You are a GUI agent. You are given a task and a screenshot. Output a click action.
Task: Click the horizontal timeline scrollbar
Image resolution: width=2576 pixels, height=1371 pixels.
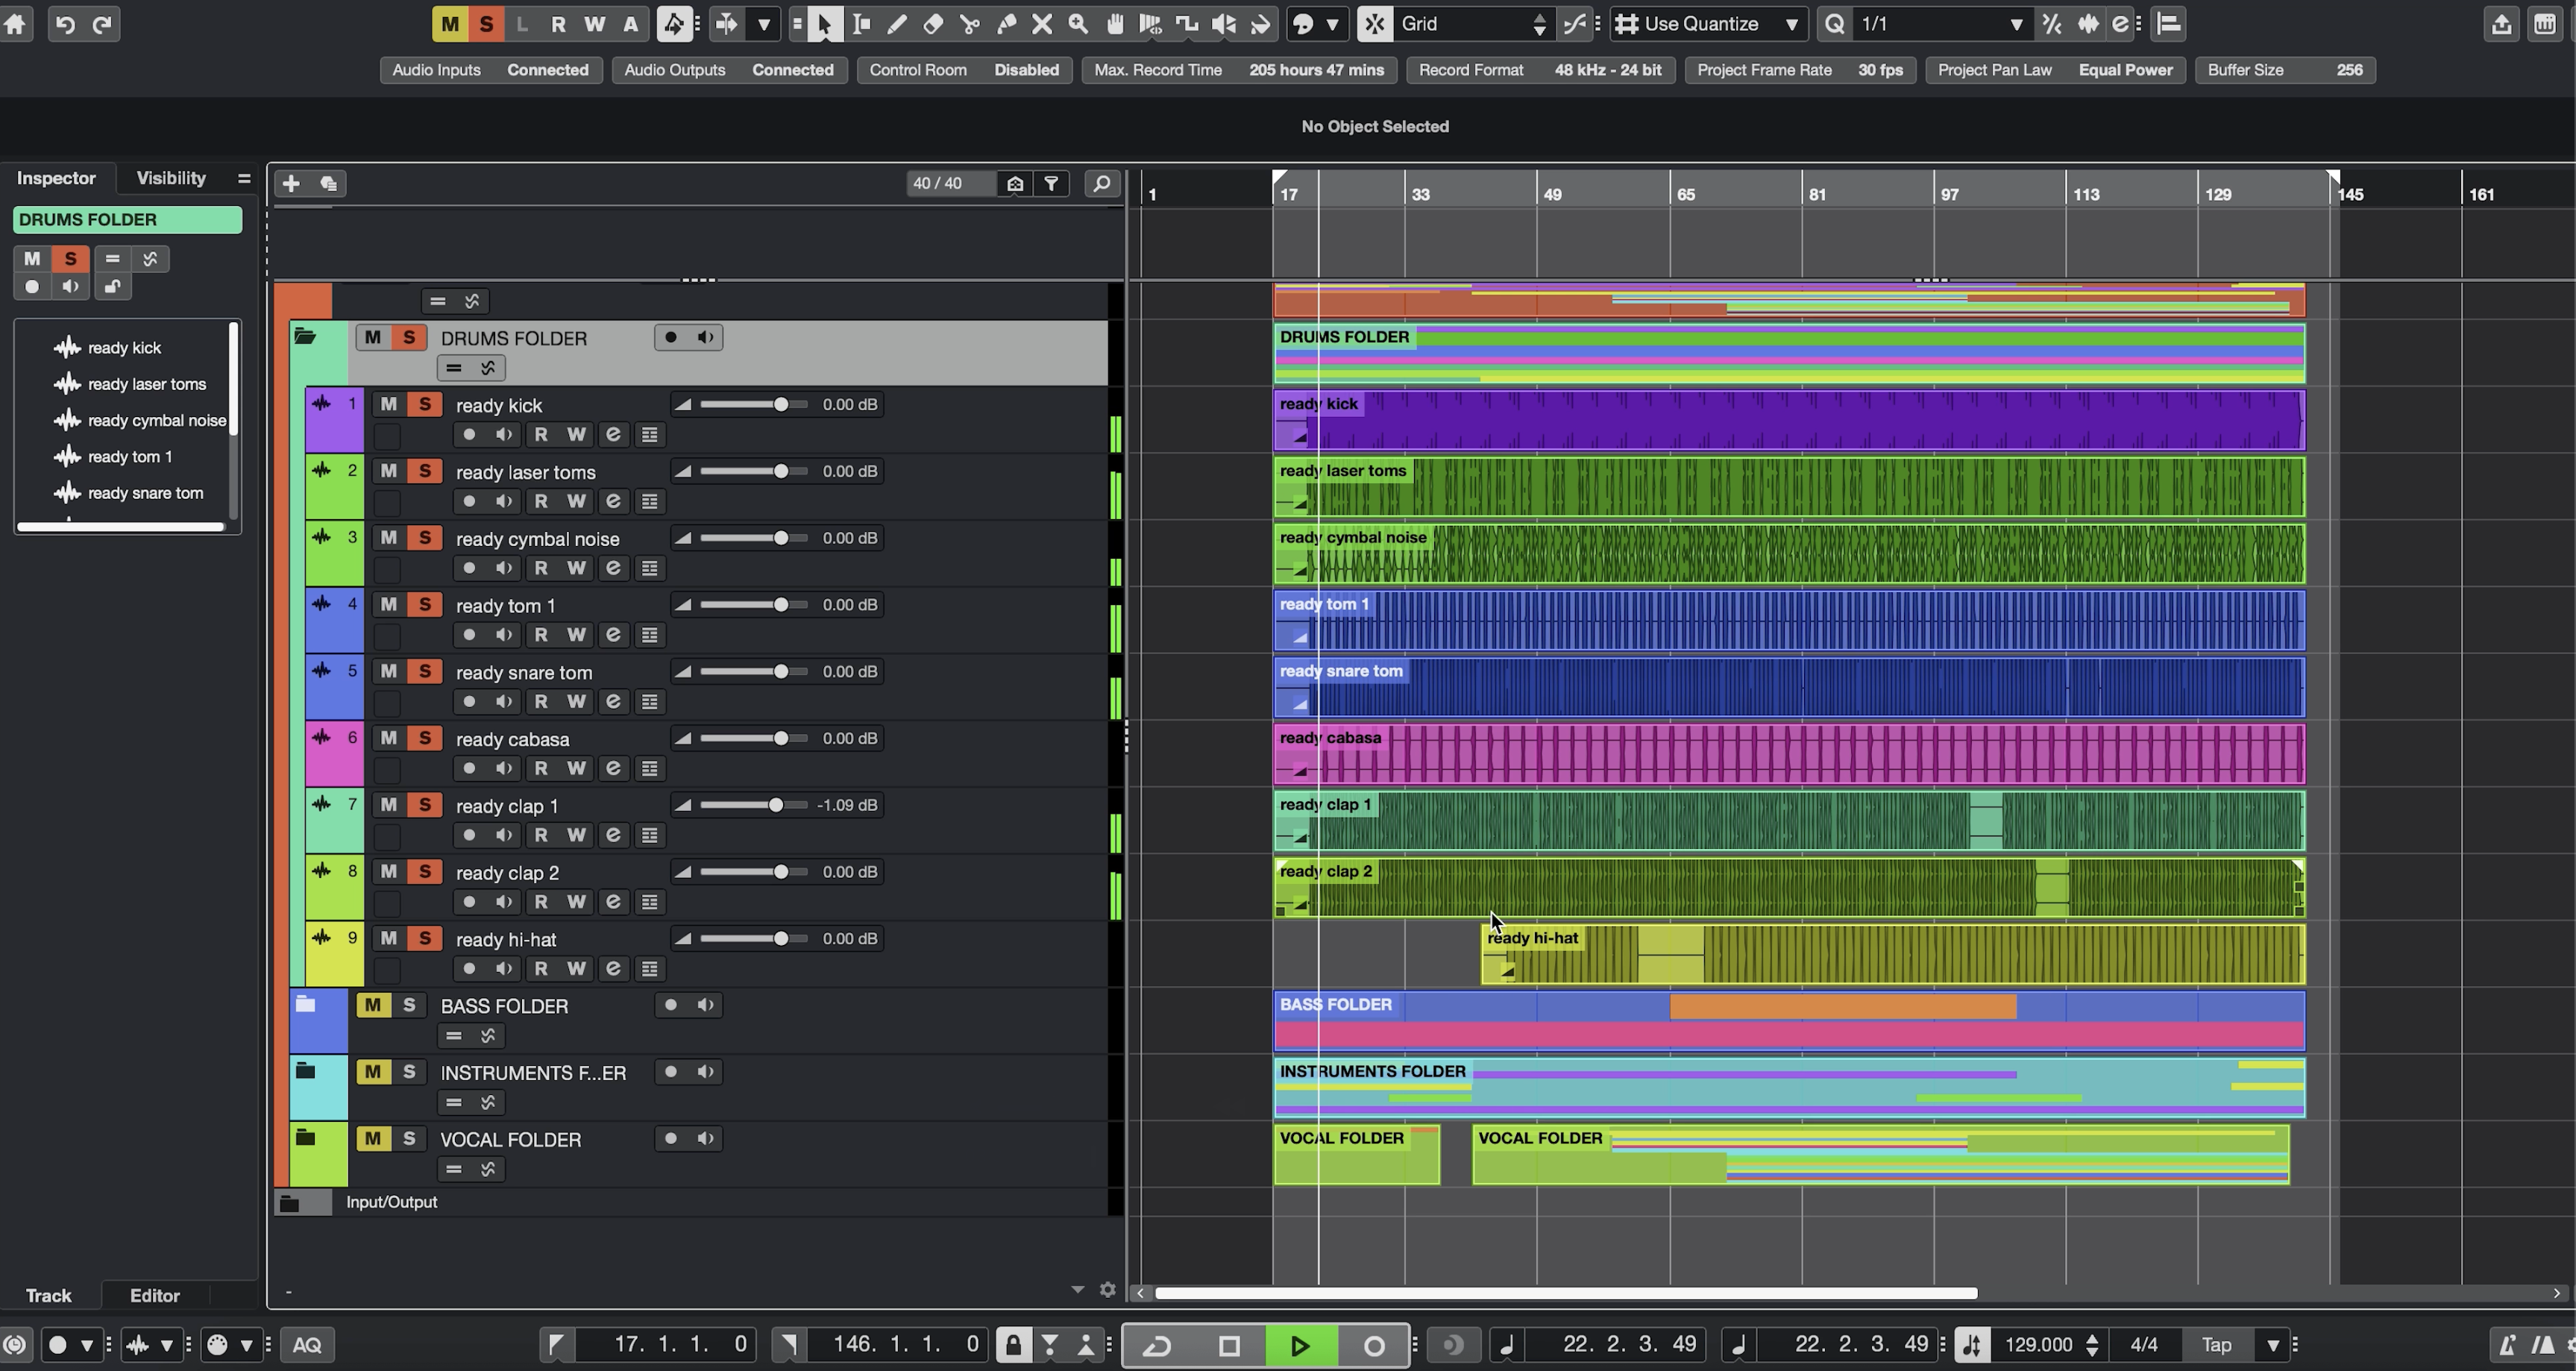click(1566, 1293)
